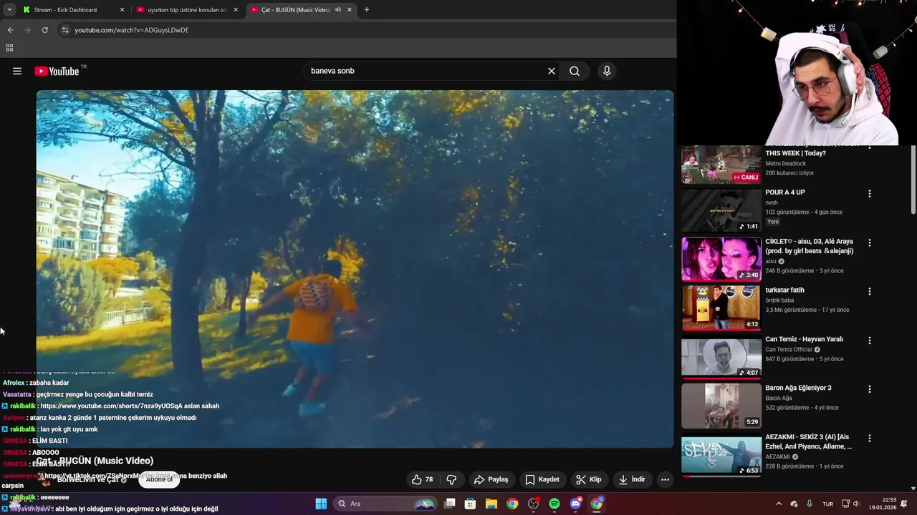Open Spotify from the taskbar
The width and height of the screenshot is (917, 515).
554,504
